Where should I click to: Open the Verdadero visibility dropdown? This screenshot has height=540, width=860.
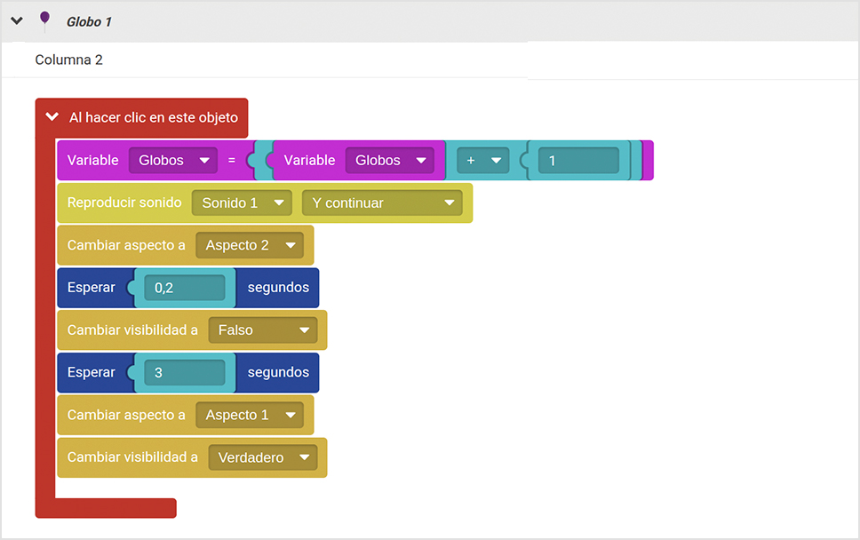tap(263, 457)
